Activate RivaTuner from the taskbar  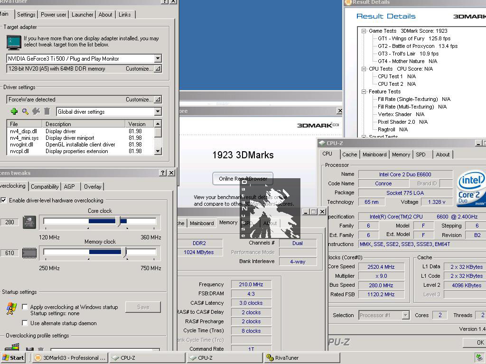pos(302,358)
